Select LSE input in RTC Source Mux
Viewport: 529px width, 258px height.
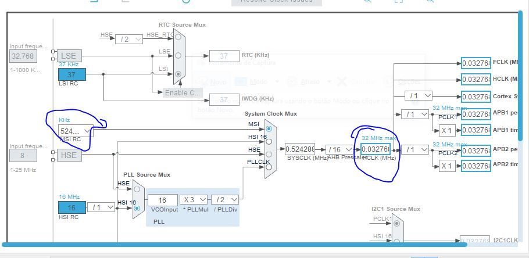[178, 55]
